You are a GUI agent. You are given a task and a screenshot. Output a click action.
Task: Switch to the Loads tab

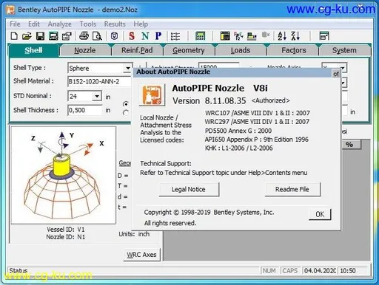[241, 50]
